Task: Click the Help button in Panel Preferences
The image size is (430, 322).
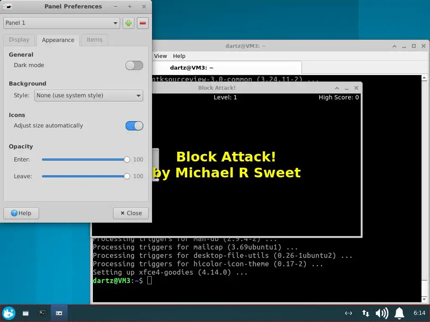Action: (x=21, y=213)
